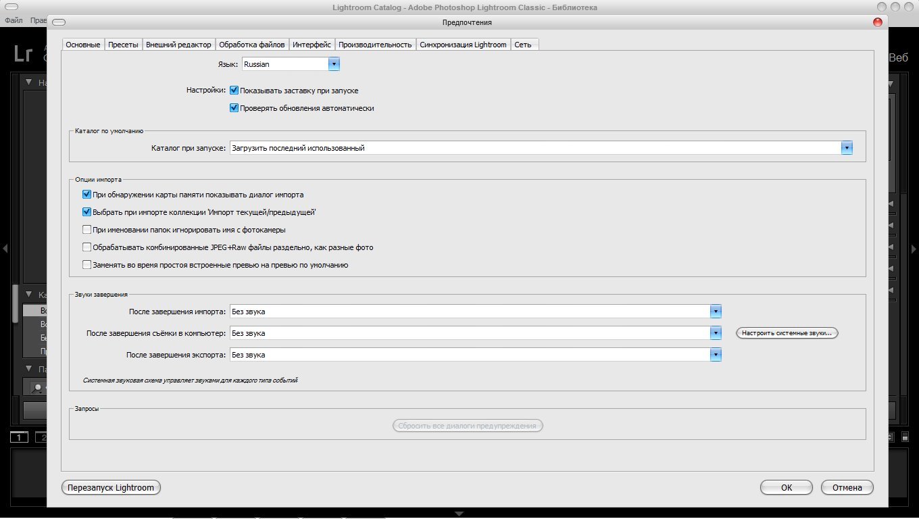The height and width of the screenshot is (519, 919).
Task: Disable 'Показывать заставку при запуске' checkbox
Action: [234, 90]
